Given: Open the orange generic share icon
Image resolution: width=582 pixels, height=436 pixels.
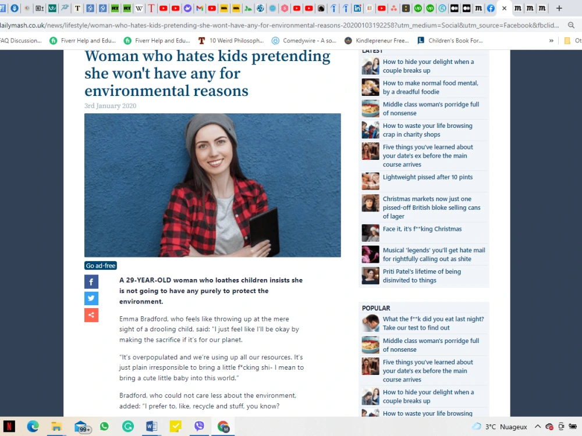Looking at the screenshot, I should 91,315.
